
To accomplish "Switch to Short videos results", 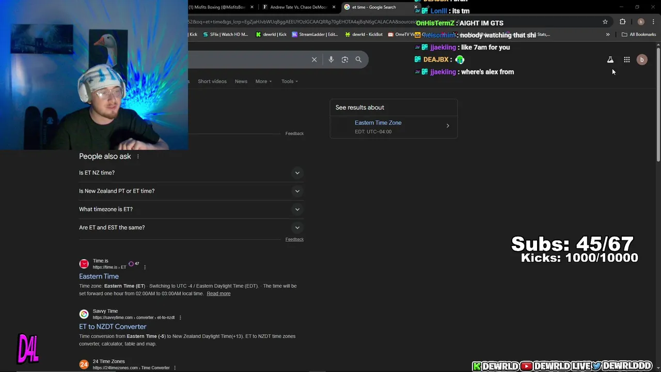I will coord(212,81).
